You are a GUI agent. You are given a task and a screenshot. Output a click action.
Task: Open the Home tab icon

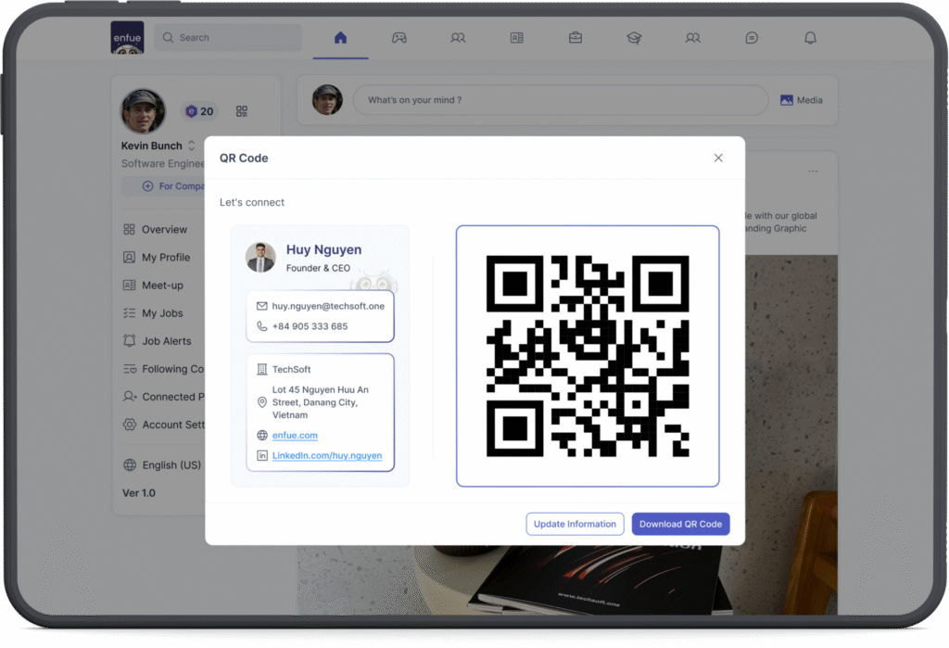click(340, 38)
